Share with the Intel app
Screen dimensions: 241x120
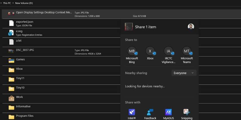coord(132,112)
